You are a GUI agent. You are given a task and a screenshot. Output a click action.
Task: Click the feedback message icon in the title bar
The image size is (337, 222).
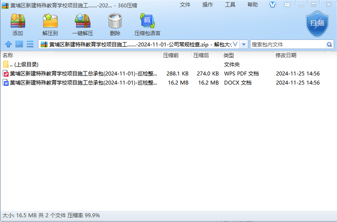click(x=287, y=5)
